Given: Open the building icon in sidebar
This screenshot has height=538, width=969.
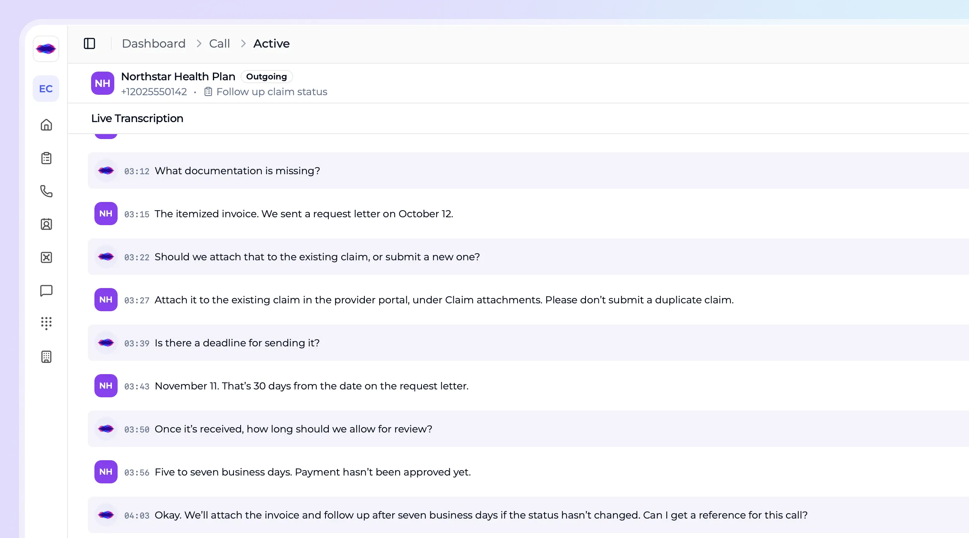Looking at the screenshot, I should pyautogui.click(x=46, y=357).
